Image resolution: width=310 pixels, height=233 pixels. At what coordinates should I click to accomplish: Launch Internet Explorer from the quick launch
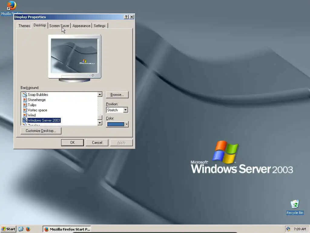[21, 229]
